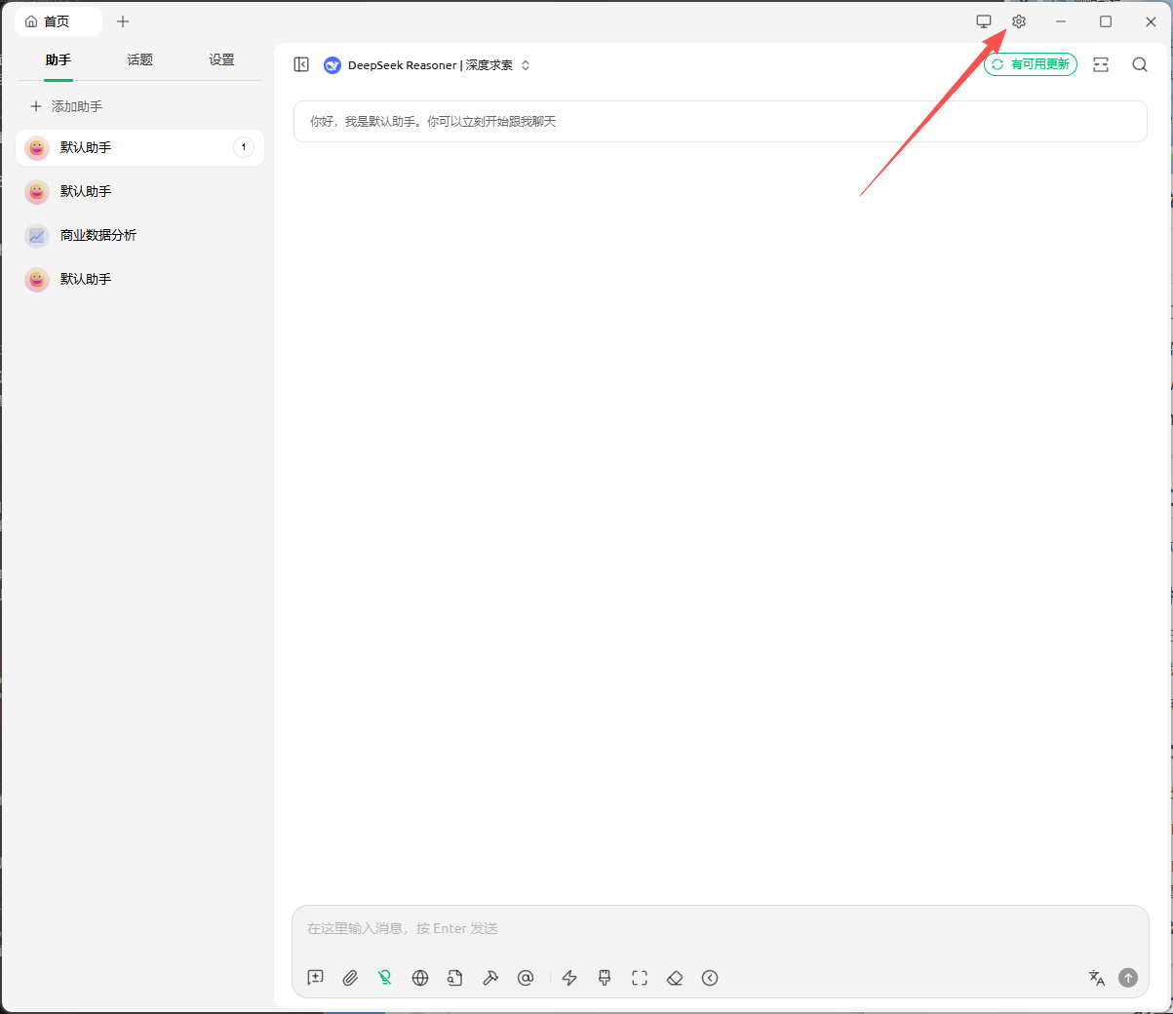Viewport: 1173px width, 1014px height.
Task: Toggle the web search globe icon
Action: pos(420,978)
